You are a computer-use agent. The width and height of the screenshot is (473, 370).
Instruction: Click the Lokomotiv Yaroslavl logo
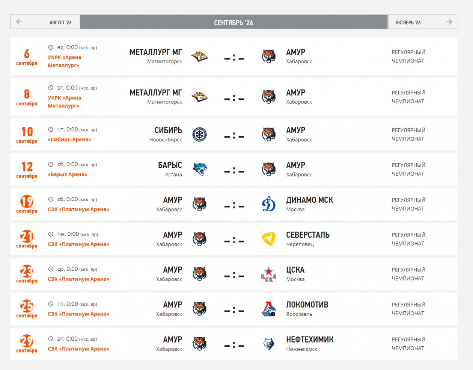[x=269, y=309]
